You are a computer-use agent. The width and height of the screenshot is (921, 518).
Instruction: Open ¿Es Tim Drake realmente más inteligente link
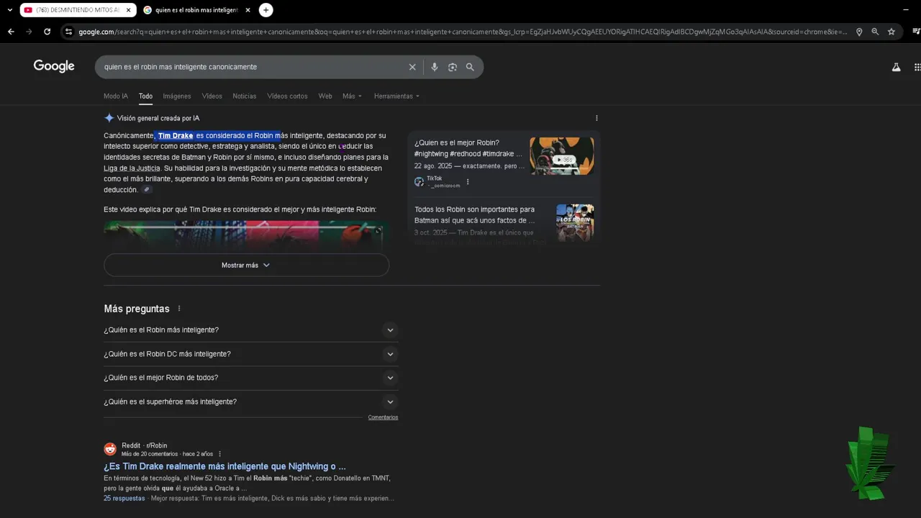[224, 466]
